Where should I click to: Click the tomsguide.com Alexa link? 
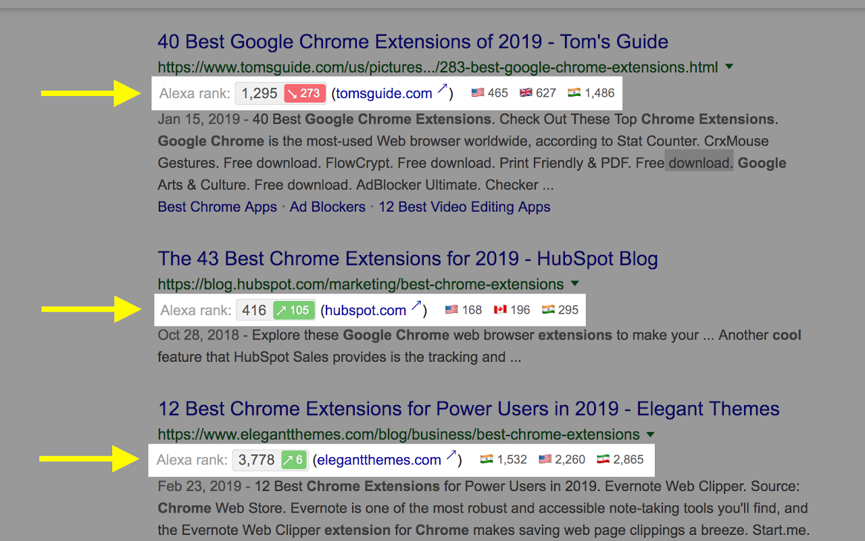pos(384,93)
